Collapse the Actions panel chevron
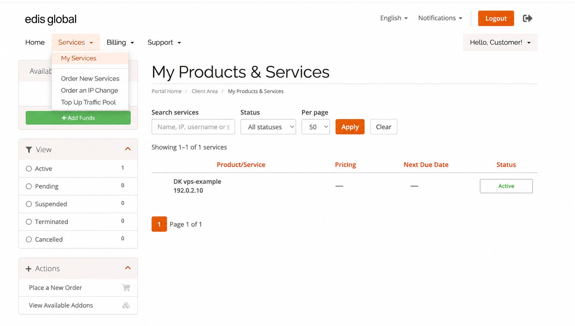 pos(128,268)
